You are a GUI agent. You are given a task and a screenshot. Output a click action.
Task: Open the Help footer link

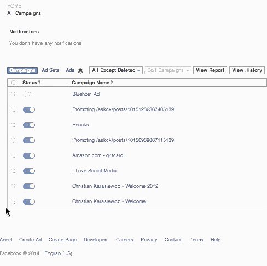click(216, 240)
